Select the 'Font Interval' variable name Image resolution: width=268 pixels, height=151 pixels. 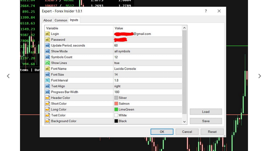[59, 80]
